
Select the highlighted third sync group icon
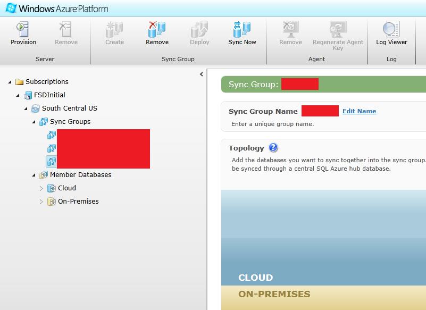(52, 162)
